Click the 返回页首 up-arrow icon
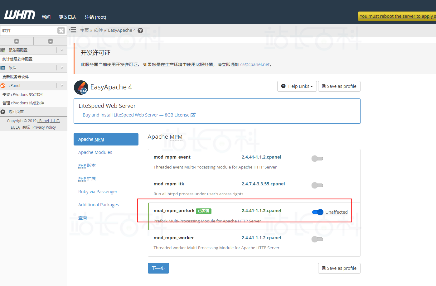The width and height of the screenshot is (436, 286). coord(3,112)
